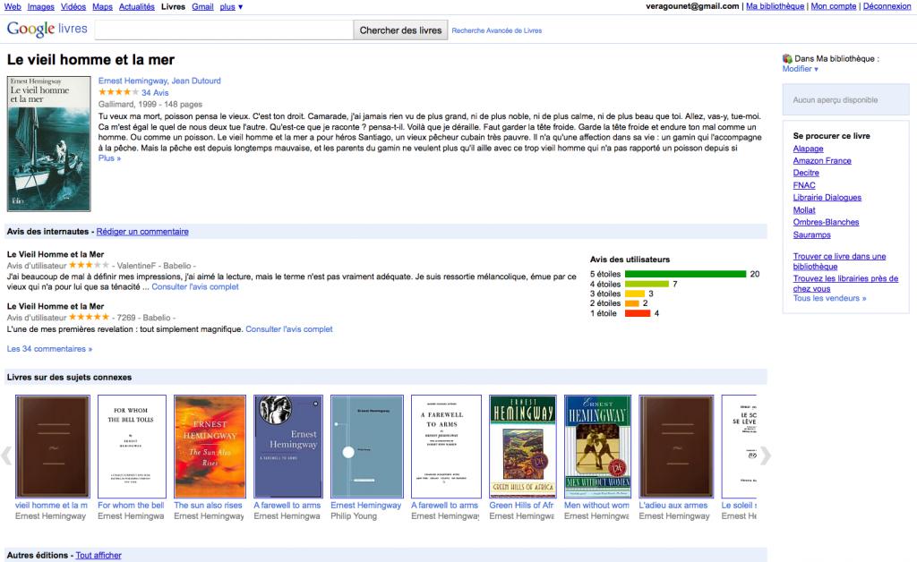This screenshot has height=562, width=917.
Task: Expand the description with Plus »
Action: point(109,158)
